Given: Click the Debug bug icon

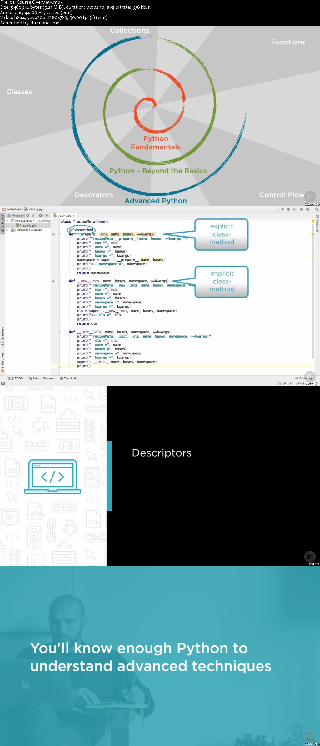Looking at the screenshot, I should [x=289, y=209].
